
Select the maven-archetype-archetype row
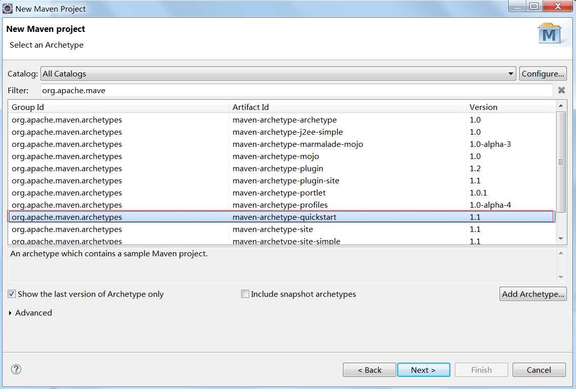(282, 120)
